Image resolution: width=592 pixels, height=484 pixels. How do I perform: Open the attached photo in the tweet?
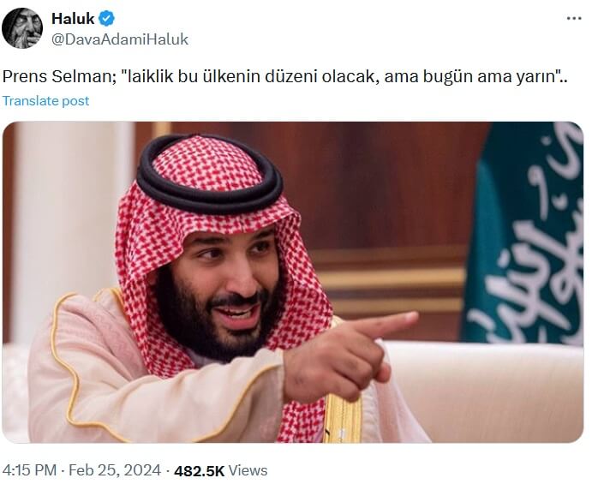click(x=292, y=282)
